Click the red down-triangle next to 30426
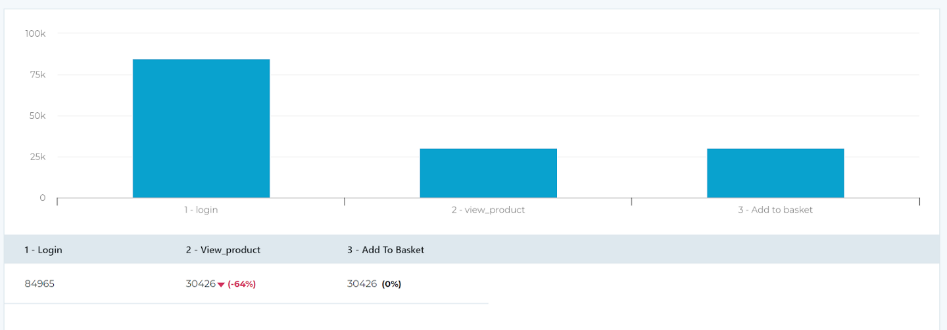 (x=221, y=285)
